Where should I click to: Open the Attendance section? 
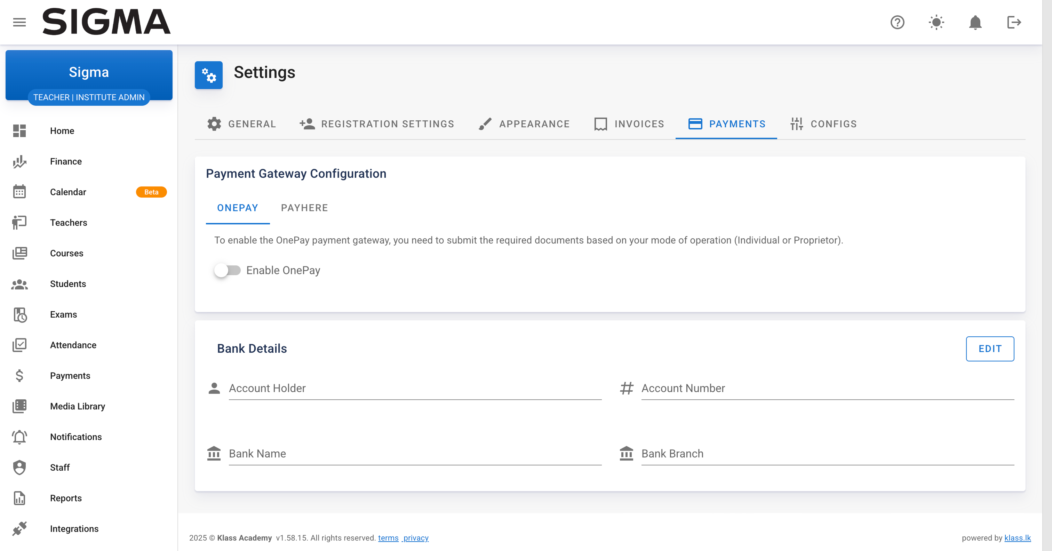(73, 345)
